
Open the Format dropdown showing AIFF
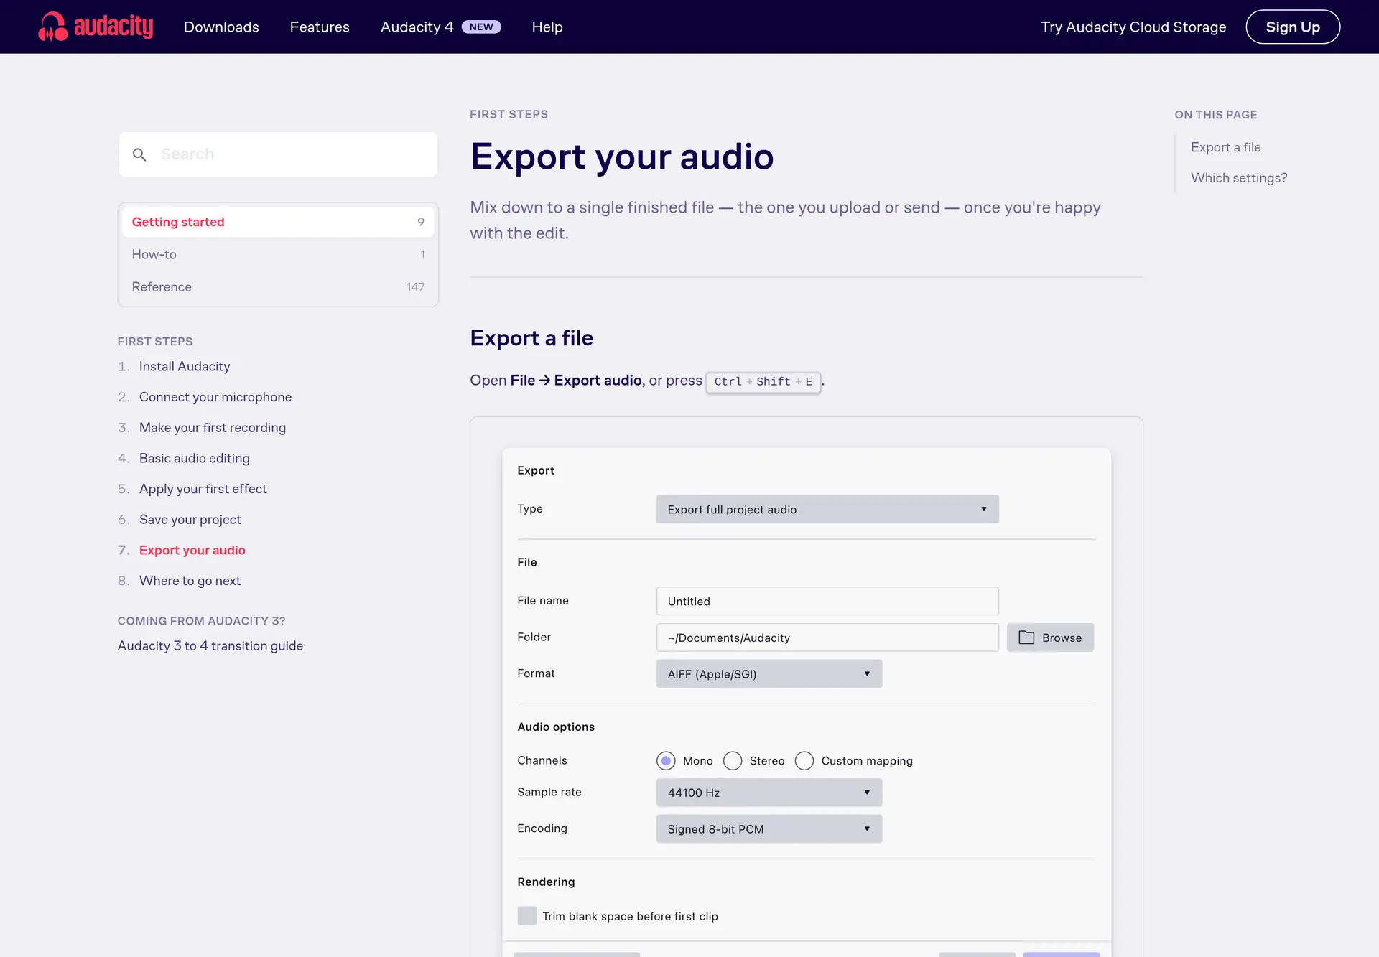[769, 673]
